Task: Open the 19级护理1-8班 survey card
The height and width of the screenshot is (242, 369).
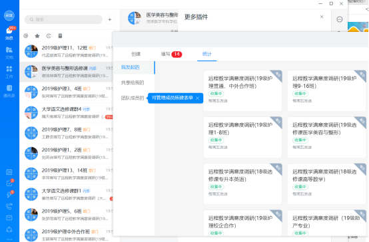Action: pos(242,137)
